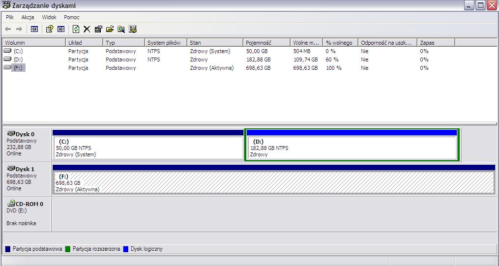Sort by the % wolnego column header
The image size is (499, 266).
coord(341,42)
